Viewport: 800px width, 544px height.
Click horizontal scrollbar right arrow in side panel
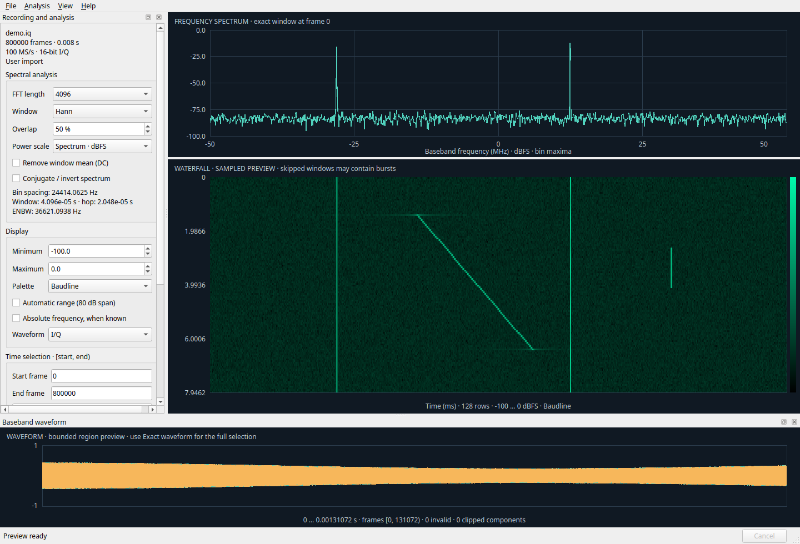coord(153,409)
